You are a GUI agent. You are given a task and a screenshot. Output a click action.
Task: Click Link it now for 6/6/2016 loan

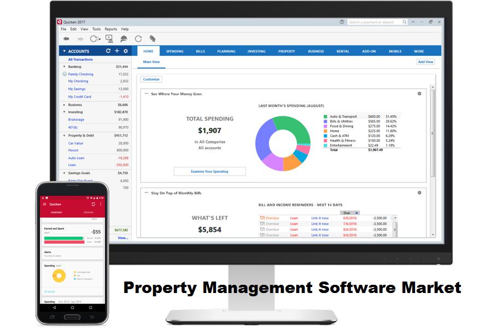320,218
